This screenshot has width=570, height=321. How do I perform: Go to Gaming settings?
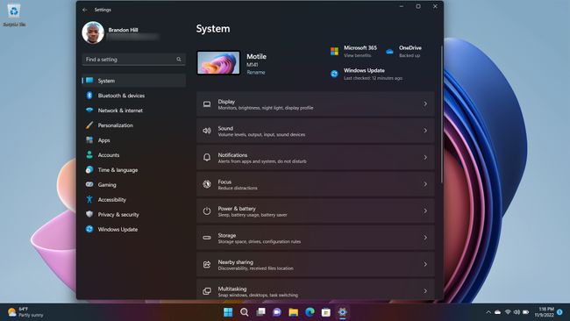(x=134, y=185)
